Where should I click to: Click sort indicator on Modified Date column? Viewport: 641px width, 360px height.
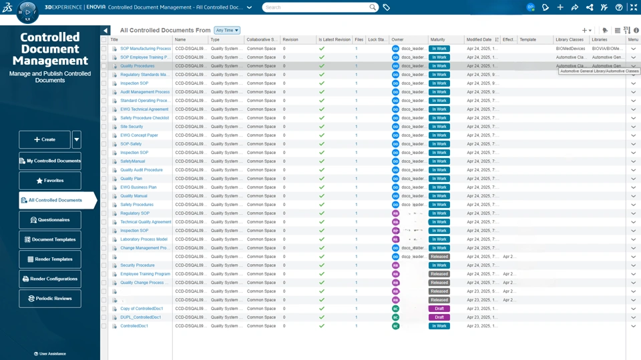[x=497, y=39]
